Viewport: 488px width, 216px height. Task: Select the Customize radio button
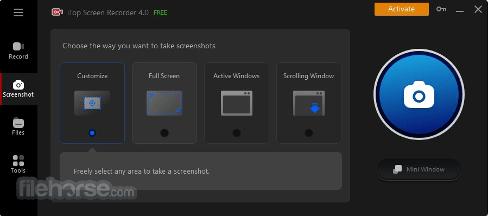pyautogui.click(x=92, y=133)
